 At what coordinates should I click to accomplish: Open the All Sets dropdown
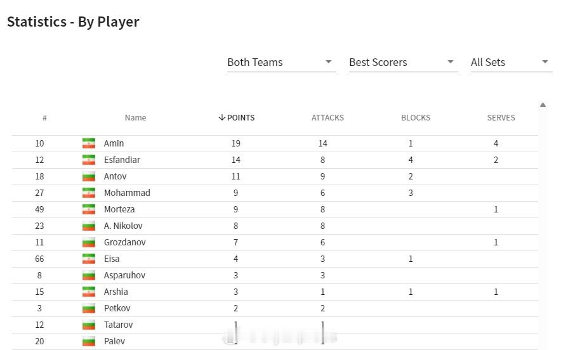pyautogui.click(x=511, y=62)
